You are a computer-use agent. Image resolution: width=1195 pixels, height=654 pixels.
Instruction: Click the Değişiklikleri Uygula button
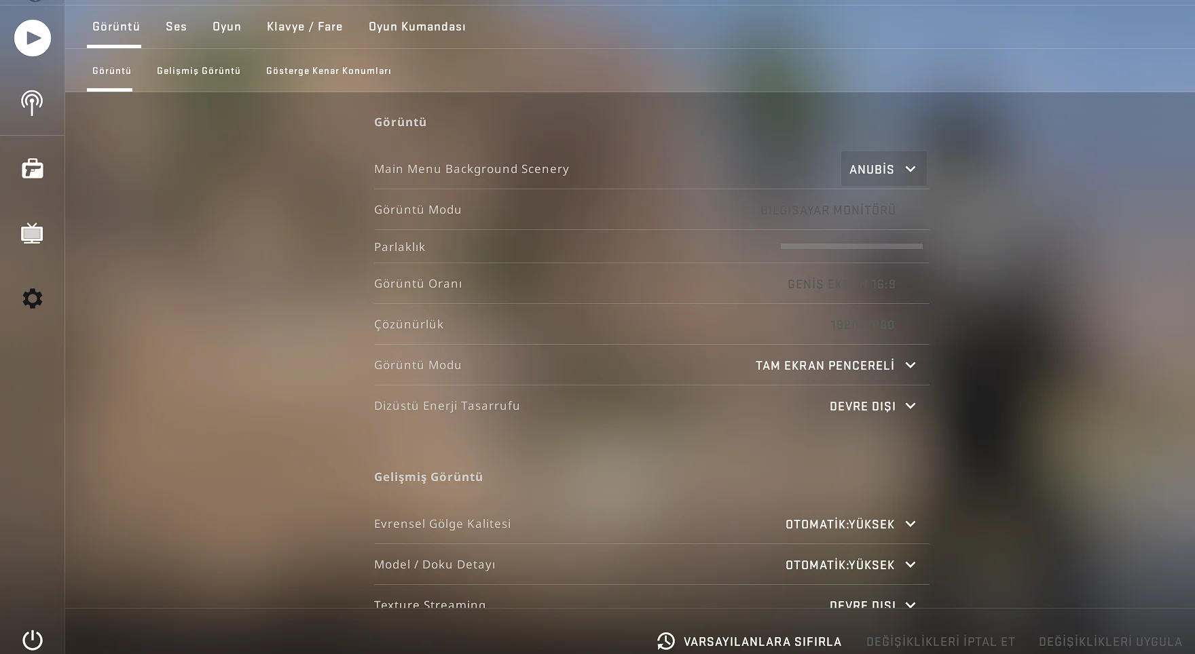1110,642
